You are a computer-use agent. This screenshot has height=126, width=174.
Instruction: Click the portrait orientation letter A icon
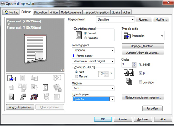click(79, 35)
